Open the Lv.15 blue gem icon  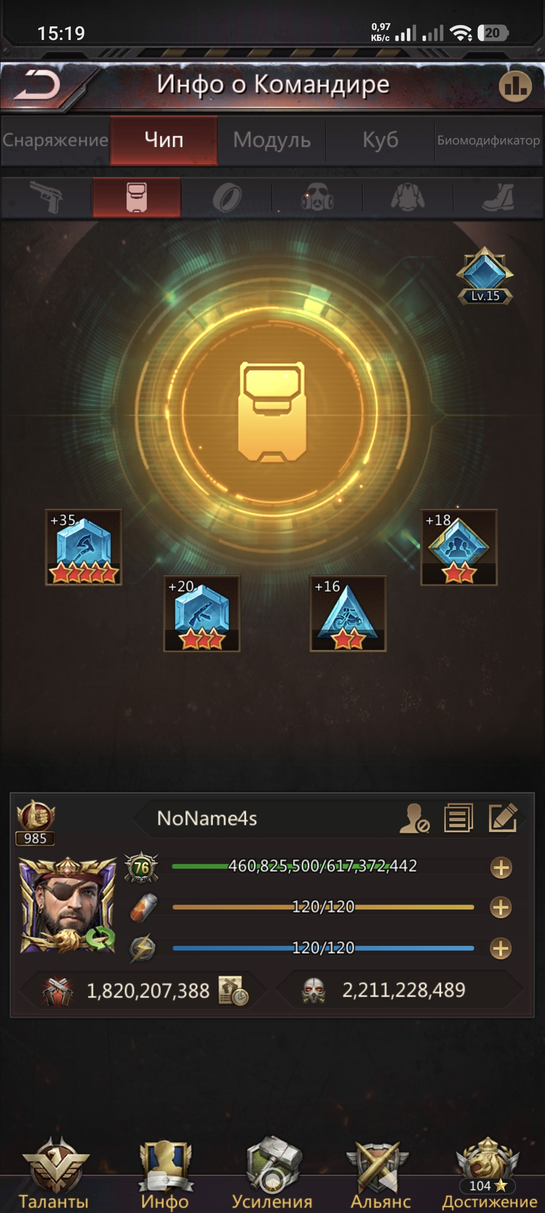(x=485, y=276)
